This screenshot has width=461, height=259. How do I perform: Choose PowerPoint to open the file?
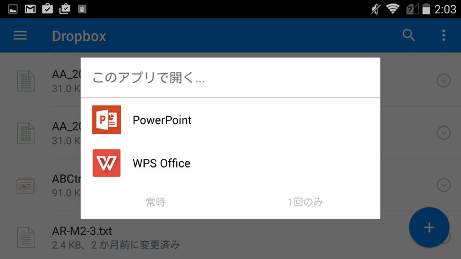pyautogui.click(x=230, y=120)
